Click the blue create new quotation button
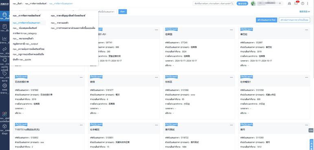Screen dimensions: 314x150 point(266,20)
